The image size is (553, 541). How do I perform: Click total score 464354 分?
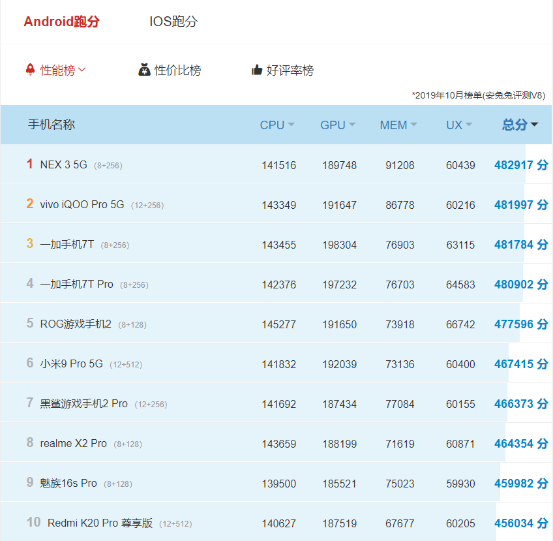tap(521, 444)
